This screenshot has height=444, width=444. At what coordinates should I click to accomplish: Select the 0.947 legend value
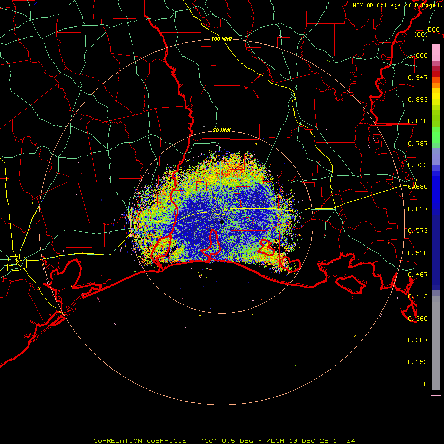pyautogui.click(x=418, y=77)
